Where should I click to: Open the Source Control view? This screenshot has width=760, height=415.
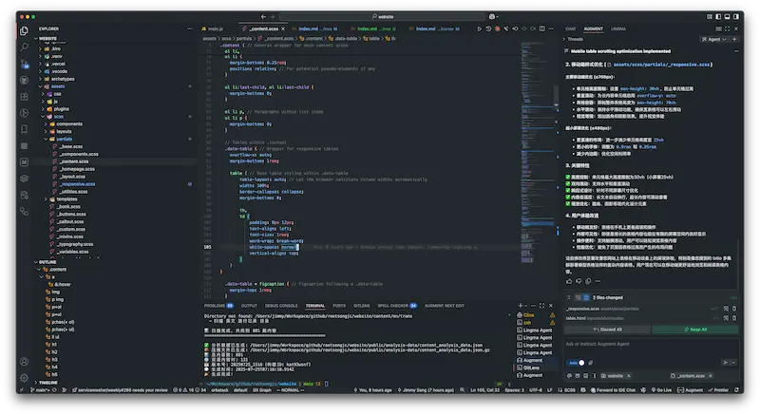[x=25, y=64]
